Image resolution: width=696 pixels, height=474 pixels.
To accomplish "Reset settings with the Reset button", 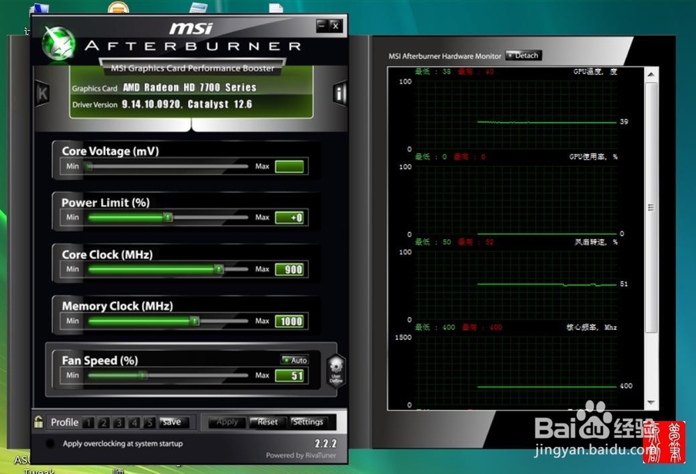I will click(x=267, y=422).
